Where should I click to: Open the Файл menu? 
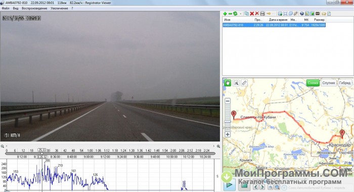coord(6,9)
